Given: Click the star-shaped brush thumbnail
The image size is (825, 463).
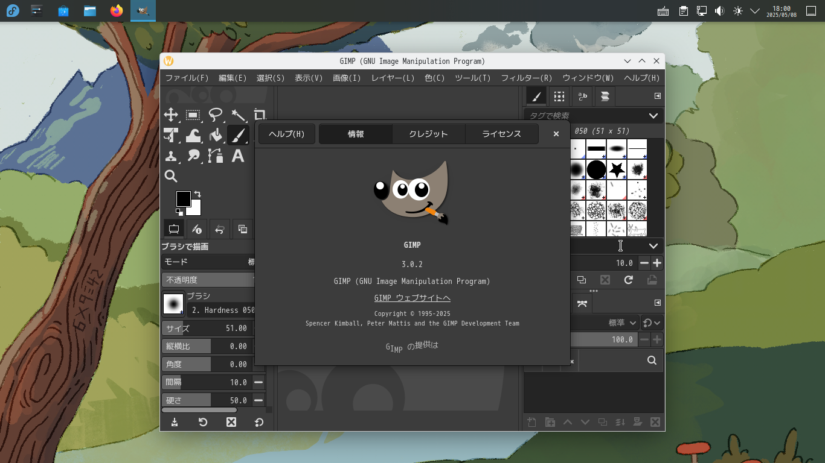Looking at the screenshot, I should [x=617, y=169].
